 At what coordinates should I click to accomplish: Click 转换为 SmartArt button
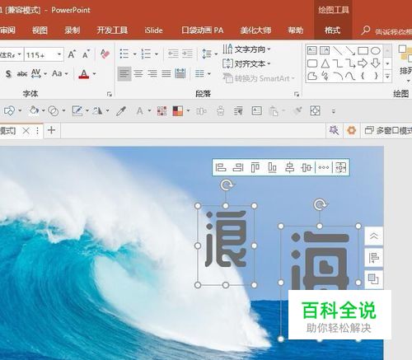[x=259, y=78]
